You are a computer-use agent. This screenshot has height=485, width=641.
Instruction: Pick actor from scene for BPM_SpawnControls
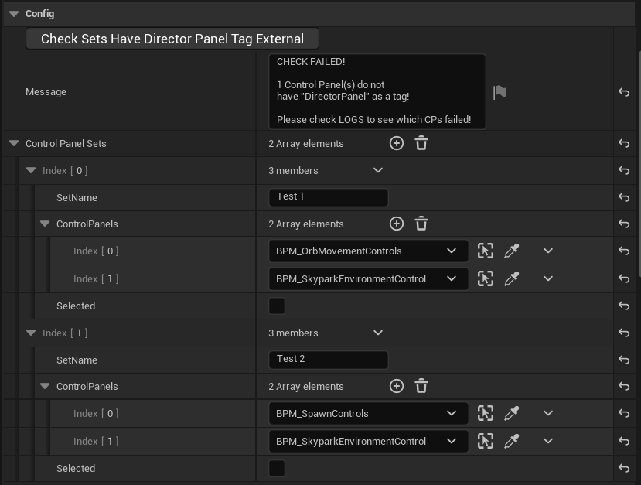pyautogui.click(x=511, y=413)
